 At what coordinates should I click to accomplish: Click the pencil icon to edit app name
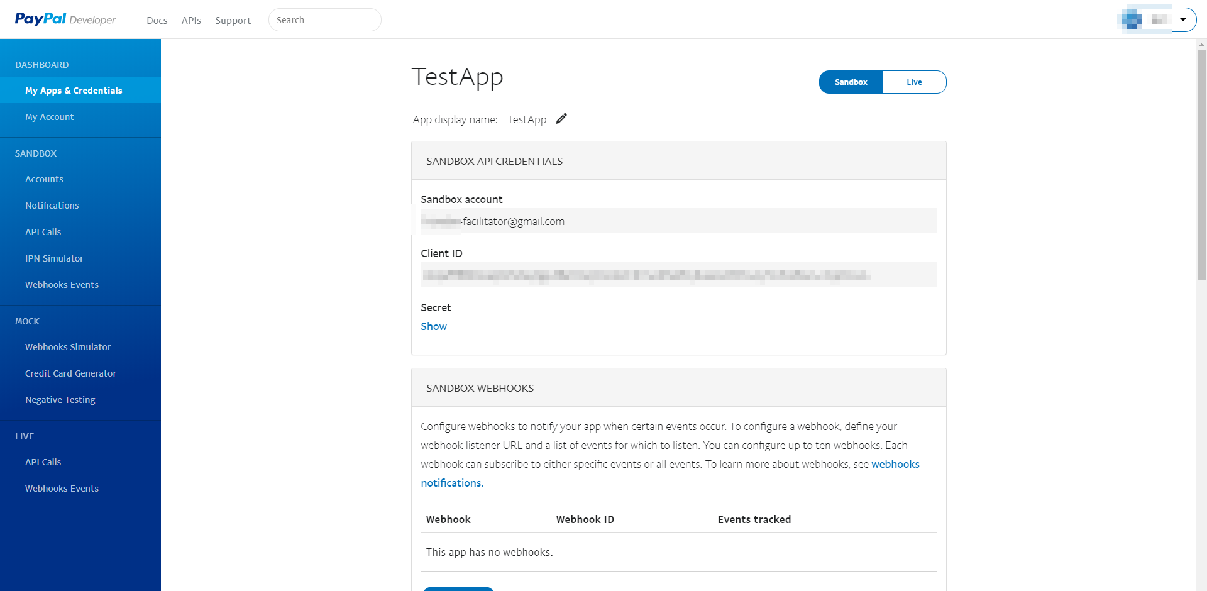point(561,119)
